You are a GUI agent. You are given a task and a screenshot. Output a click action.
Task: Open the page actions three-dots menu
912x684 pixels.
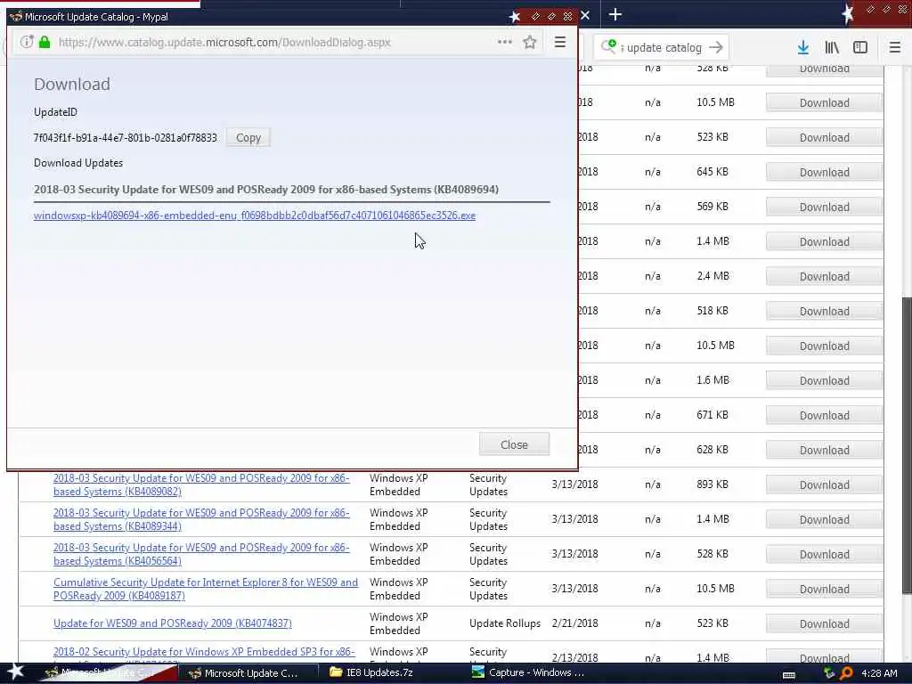tap(505, 42)
